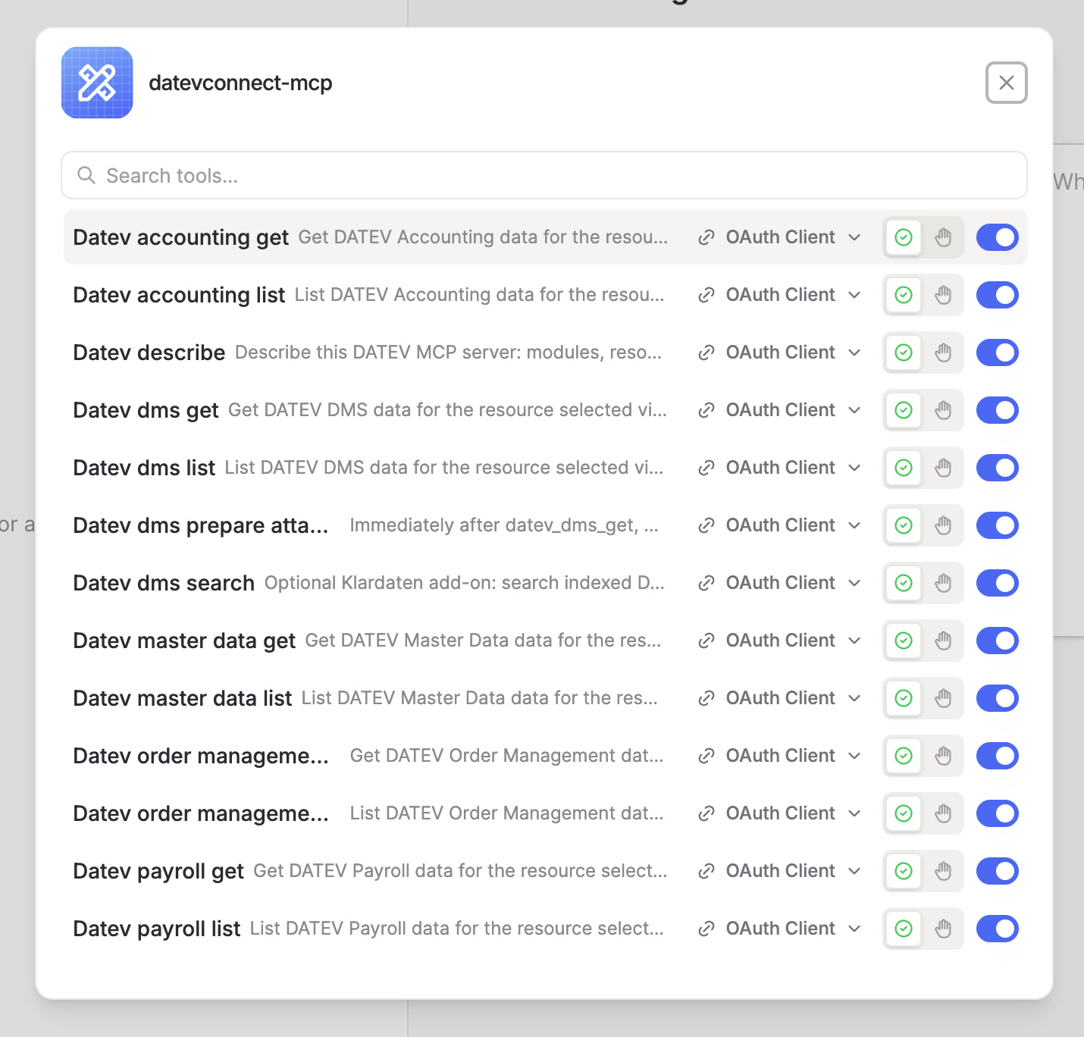The width and height of the screenshot is (1084, 1037).
Task: Set hand approval icon for Datev dms list
Action: (943, 468)
